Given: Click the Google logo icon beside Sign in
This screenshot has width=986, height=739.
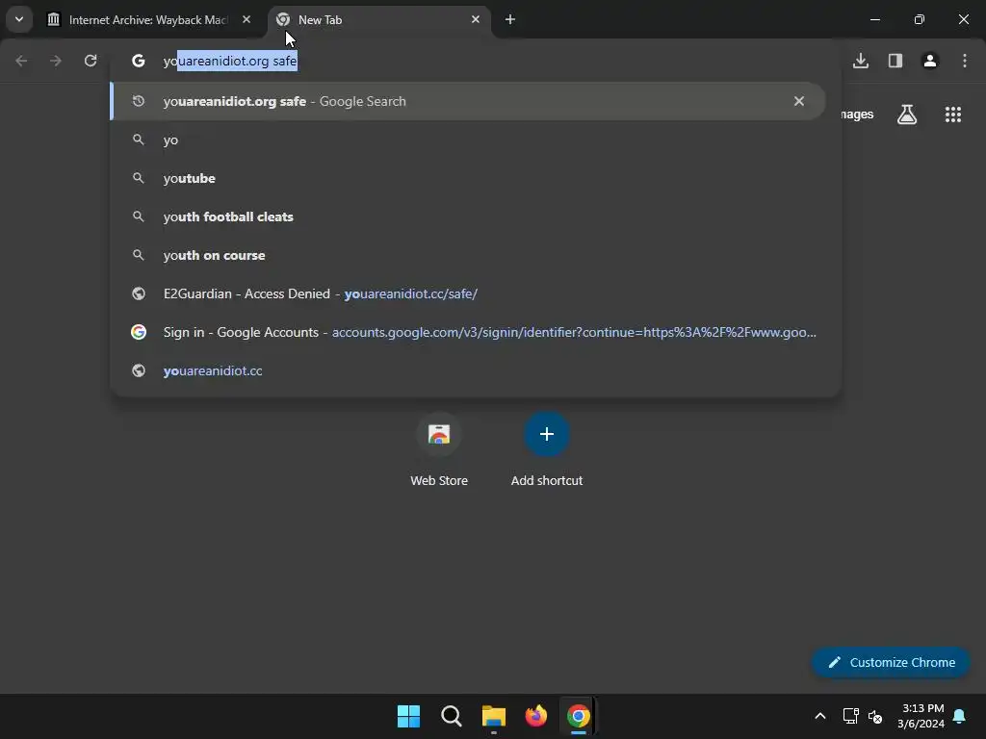Looking at the screenshot, I should (139, 332).
